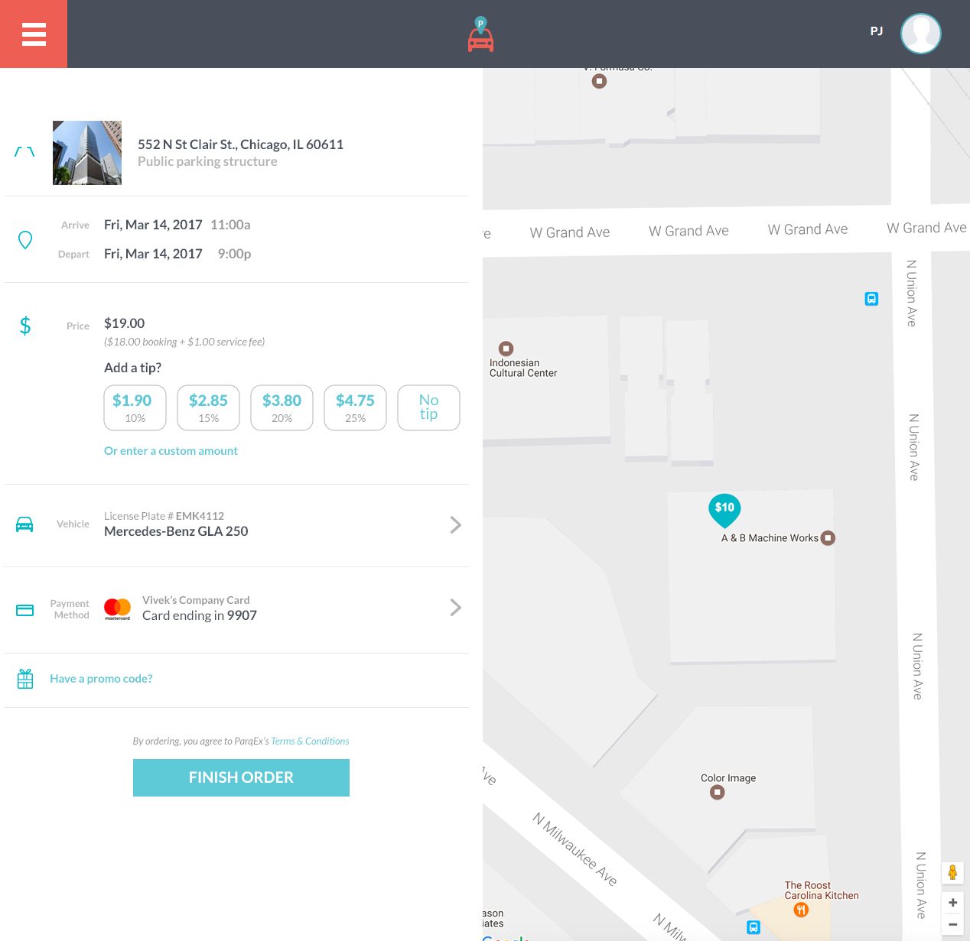Viewport: 970px width, 941px height.
Task: Click the parking structure building thumbnail
Action: point(87,153)
